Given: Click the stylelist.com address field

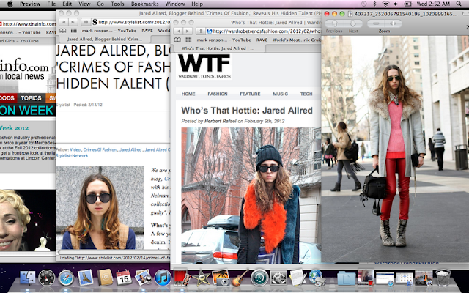Looking at the screenshot, I should [x=130, y=22].
